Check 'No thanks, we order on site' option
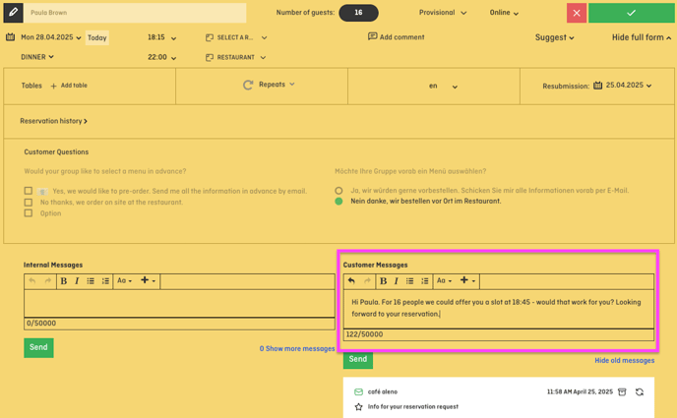This screenshot has width=677, height=418. click(x=29, y=202)
